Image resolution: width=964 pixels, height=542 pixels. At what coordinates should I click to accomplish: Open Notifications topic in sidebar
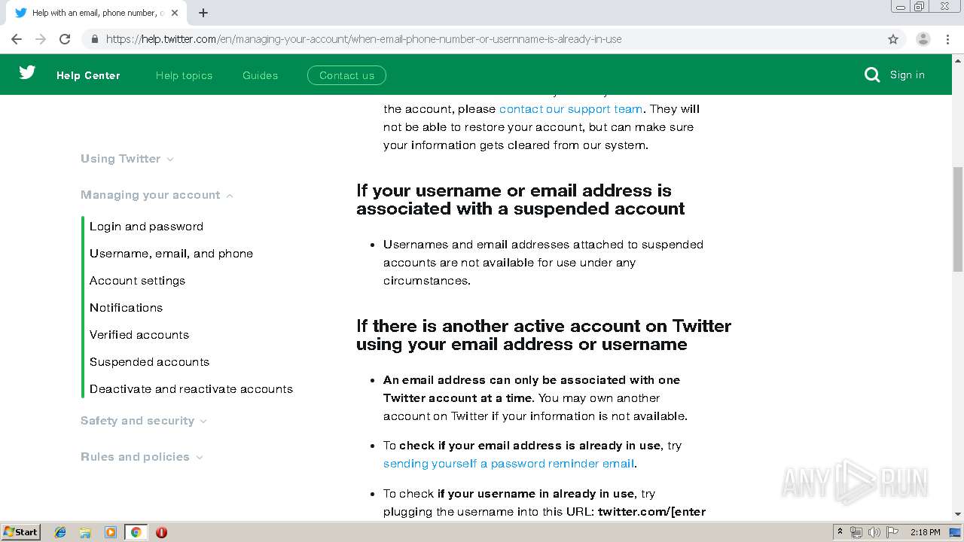[x=126, y=308]
